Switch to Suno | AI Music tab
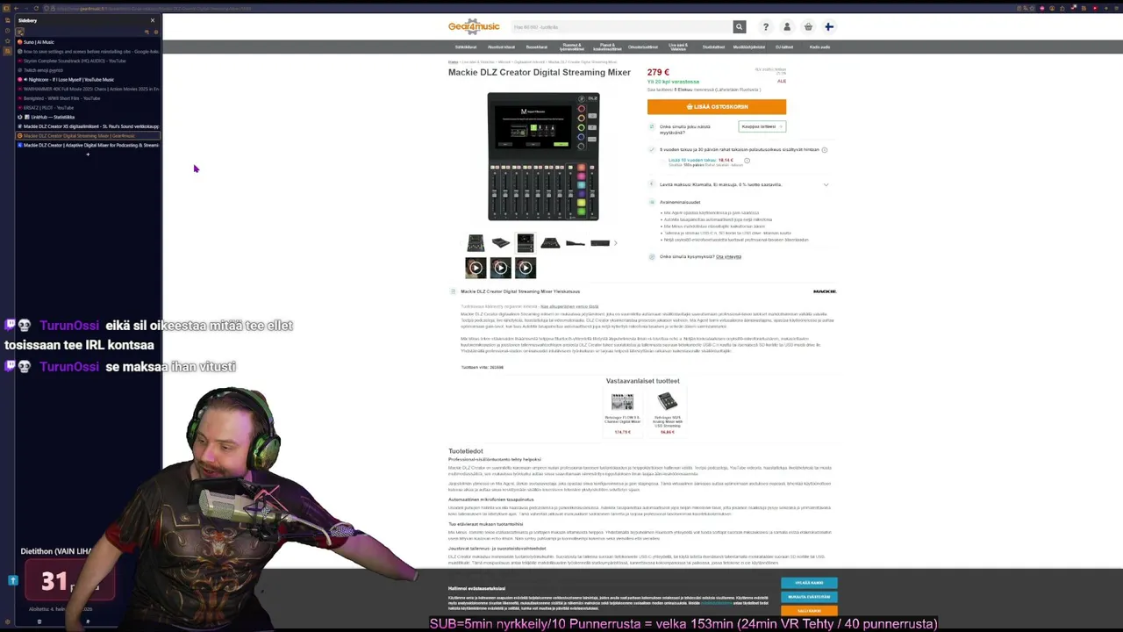This screenshot has height=632, width=1123. 88,42
